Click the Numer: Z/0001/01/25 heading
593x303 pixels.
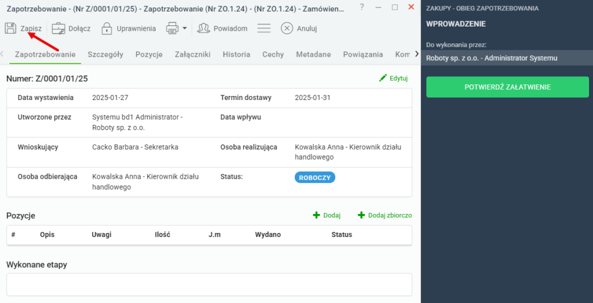(47, 79)
